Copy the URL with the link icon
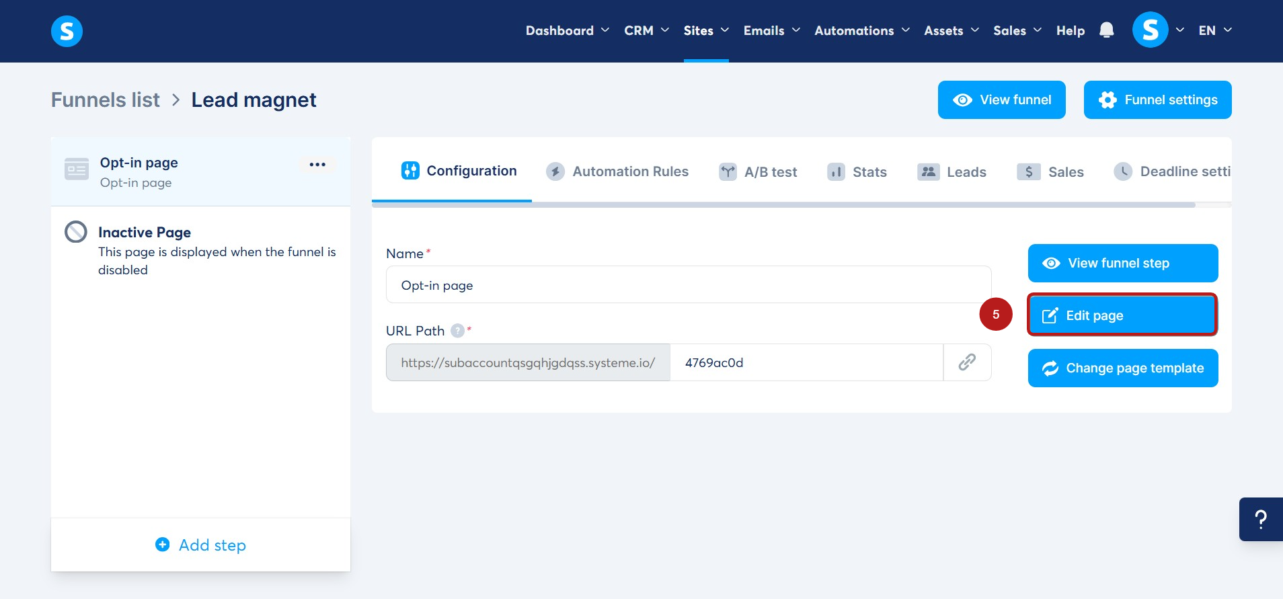 [x=967, y=362]
